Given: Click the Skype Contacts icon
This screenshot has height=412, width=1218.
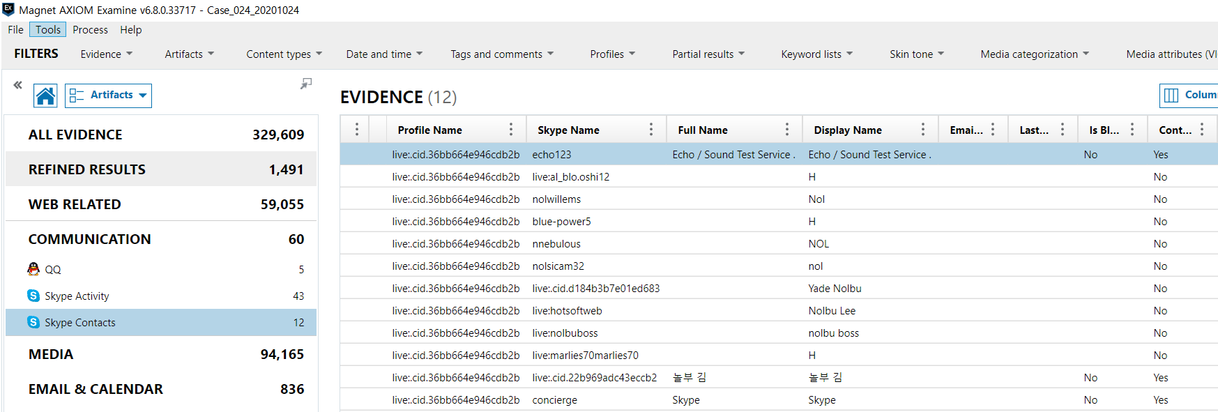Looking at the screenshot, I should 33,322.
